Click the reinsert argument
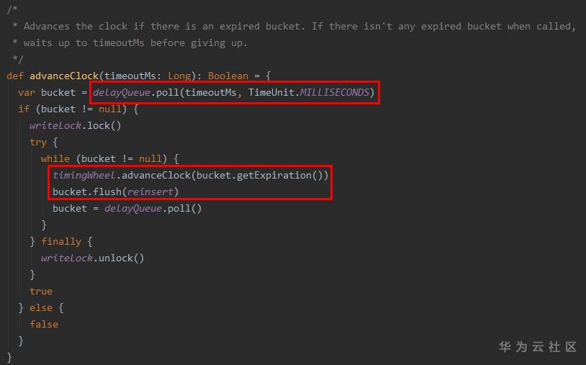The height and width of the screenshot is (365, 586). click(x=150, y=191)
